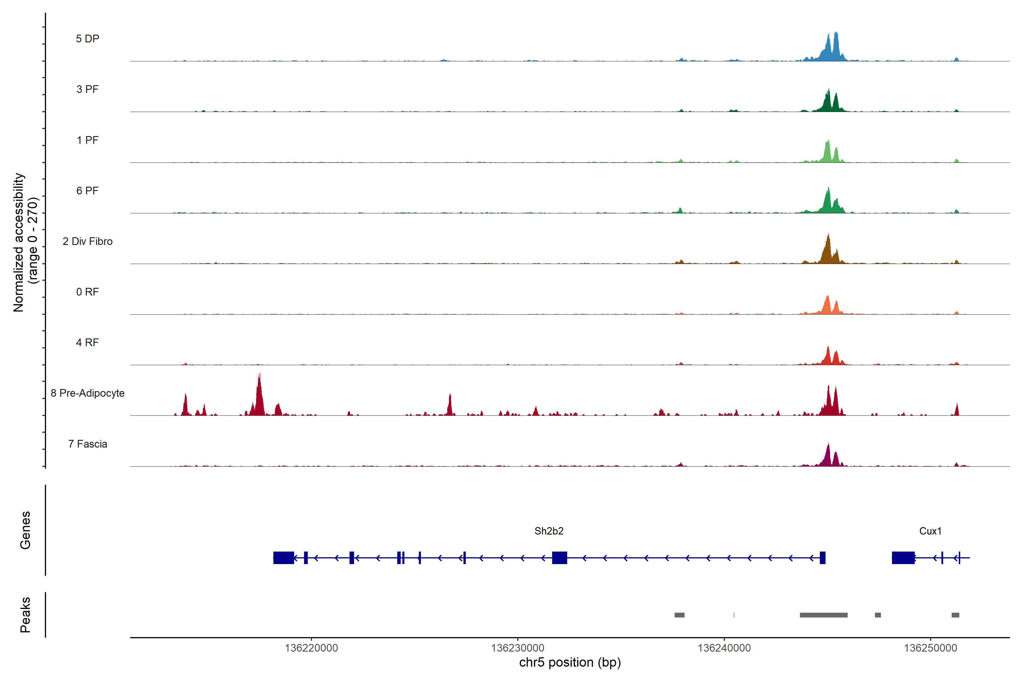Click the Cux1 large exon block
This screenshot has width=1023, height=682.
click(903, 558)
